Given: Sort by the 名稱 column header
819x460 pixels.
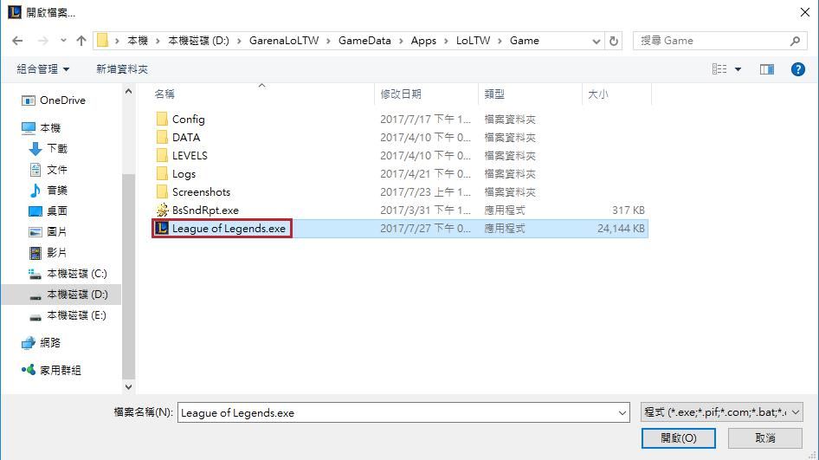Looking at the screenshot, I should coord(164,94).
